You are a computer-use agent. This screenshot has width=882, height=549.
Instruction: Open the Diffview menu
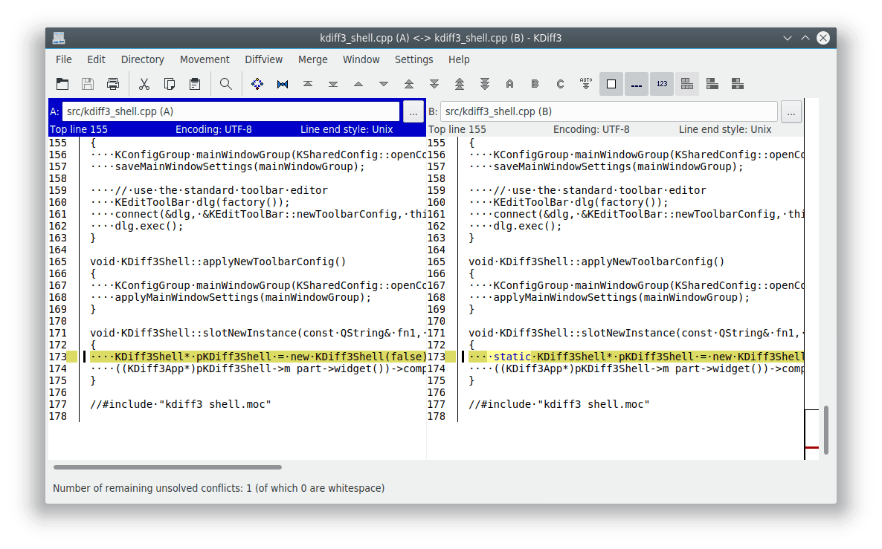pyautogui.click(x=263, y=59)
